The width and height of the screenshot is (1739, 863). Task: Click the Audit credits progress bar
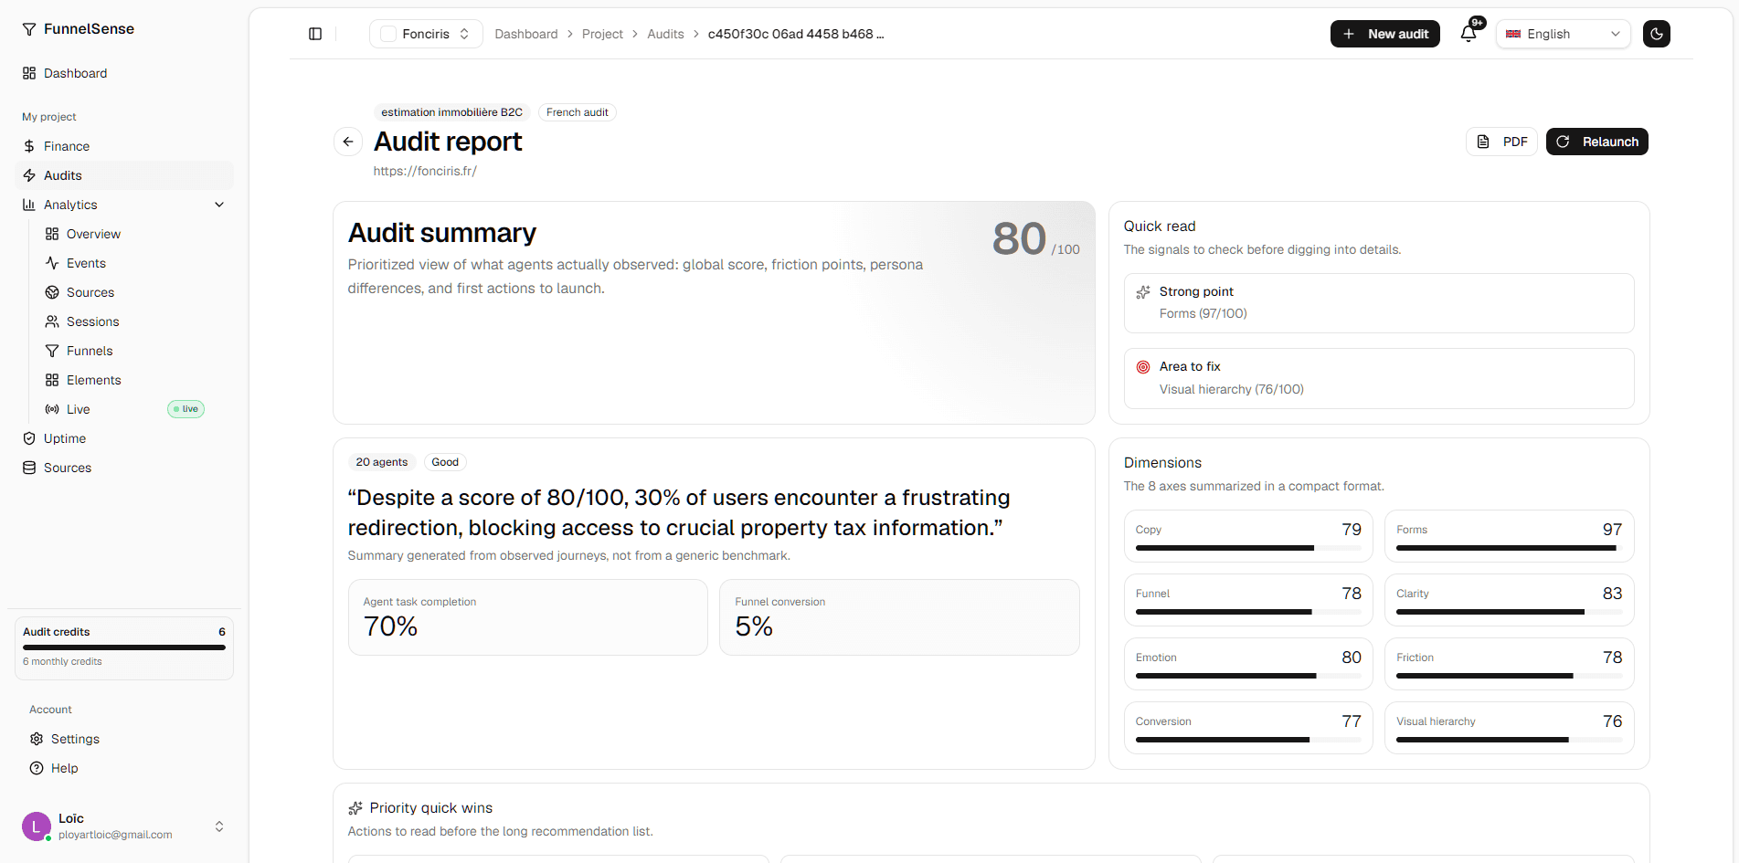pyautogui.click(x=124, y=647)
